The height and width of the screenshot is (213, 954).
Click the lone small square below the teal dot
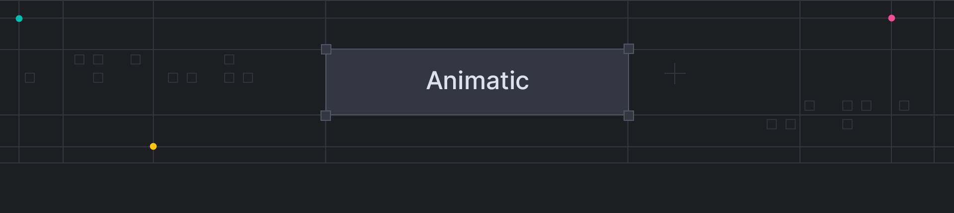30,78
